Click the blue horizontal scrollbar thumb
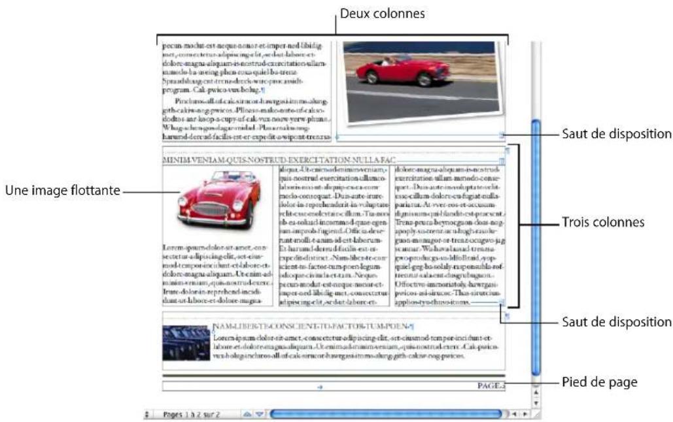This screenshot has height=422, width=673. 386,414
